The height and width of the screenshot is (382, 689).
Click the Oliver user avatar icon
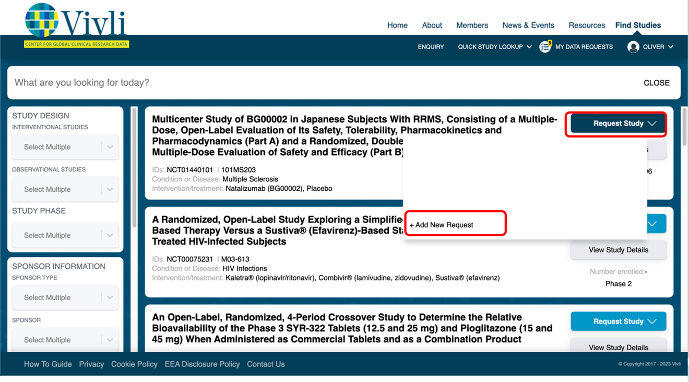[x=633, y=47]
